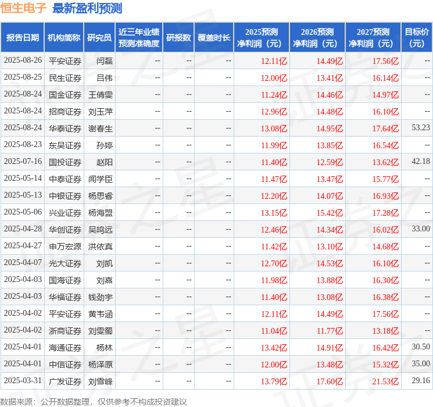The width and height of the screenshot is (433, 407).
Task: Click the 2025 forecast value 13.42亿
Action: 274,348
